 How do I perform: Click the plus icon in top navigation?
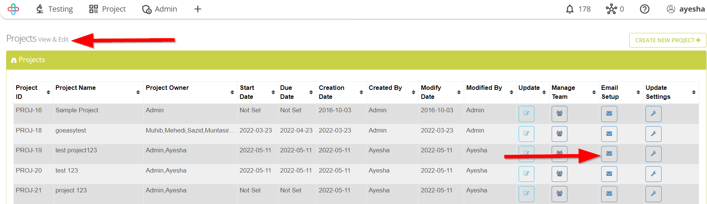[198, 9]
